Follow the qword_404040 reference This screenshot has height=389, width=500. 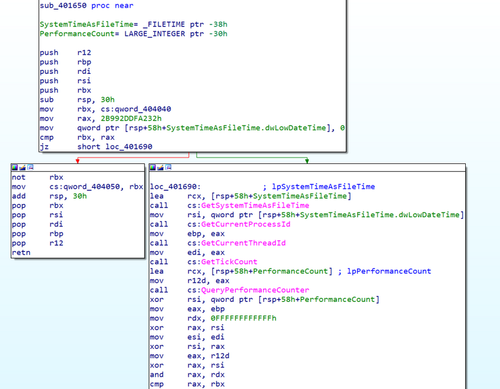point(143,109)
